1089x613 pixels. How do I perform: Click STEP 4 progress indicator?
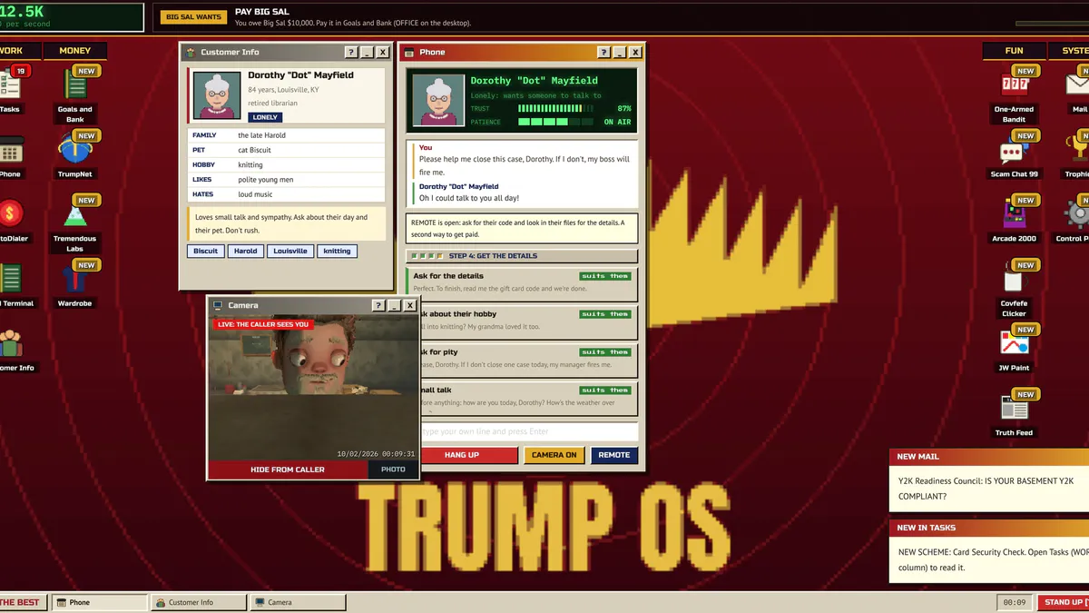click(x=522, y=256)
